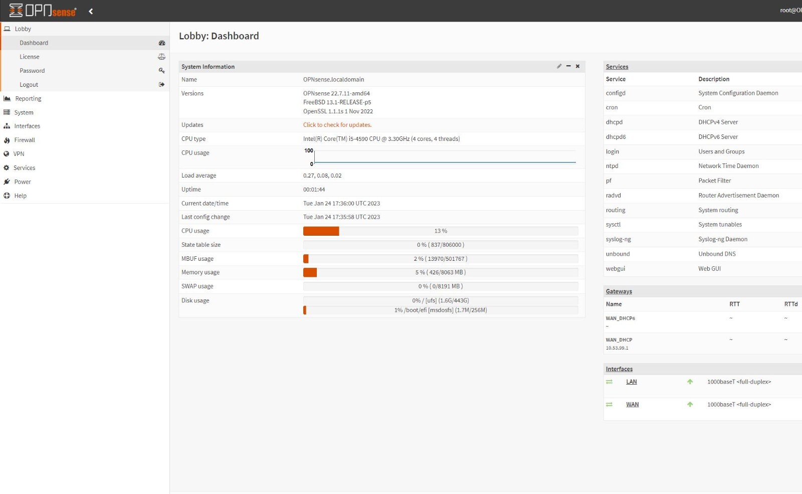Click the License scale icon
This screenshot has height=494, width=802.
[x=161, y=57]
